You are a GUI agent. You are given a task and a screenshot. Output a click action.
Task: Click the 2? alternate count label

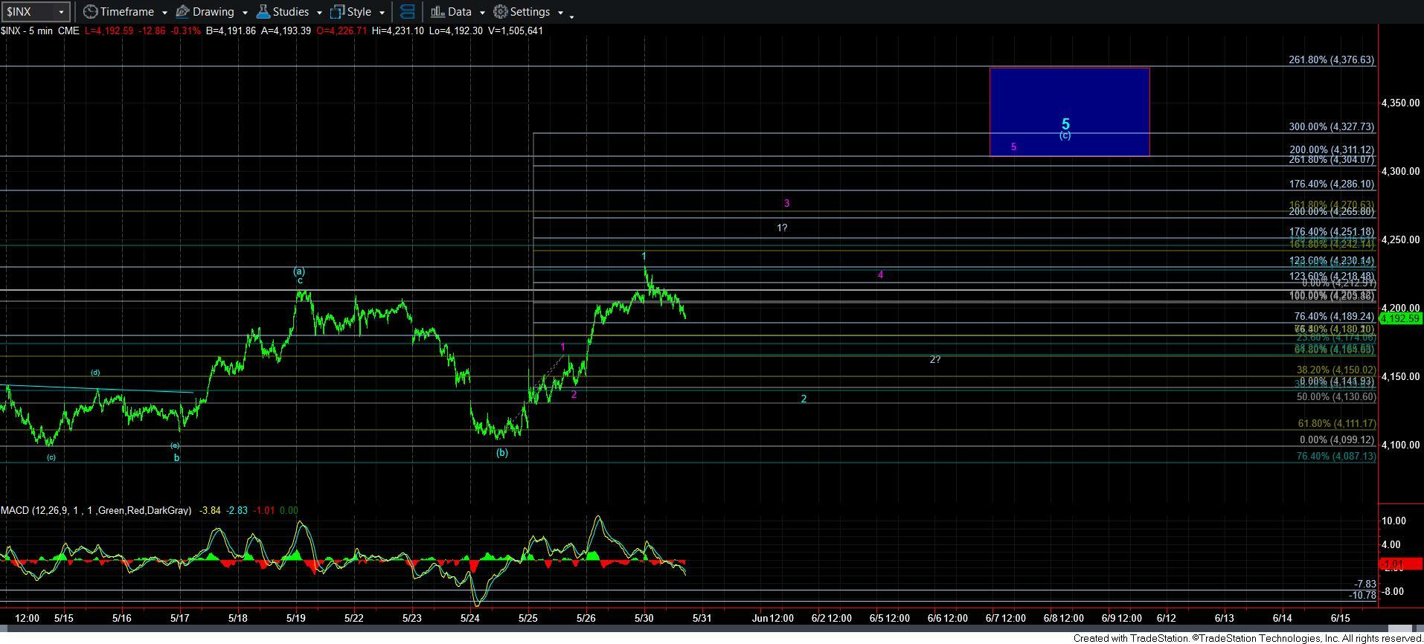(x=935, y=359)
